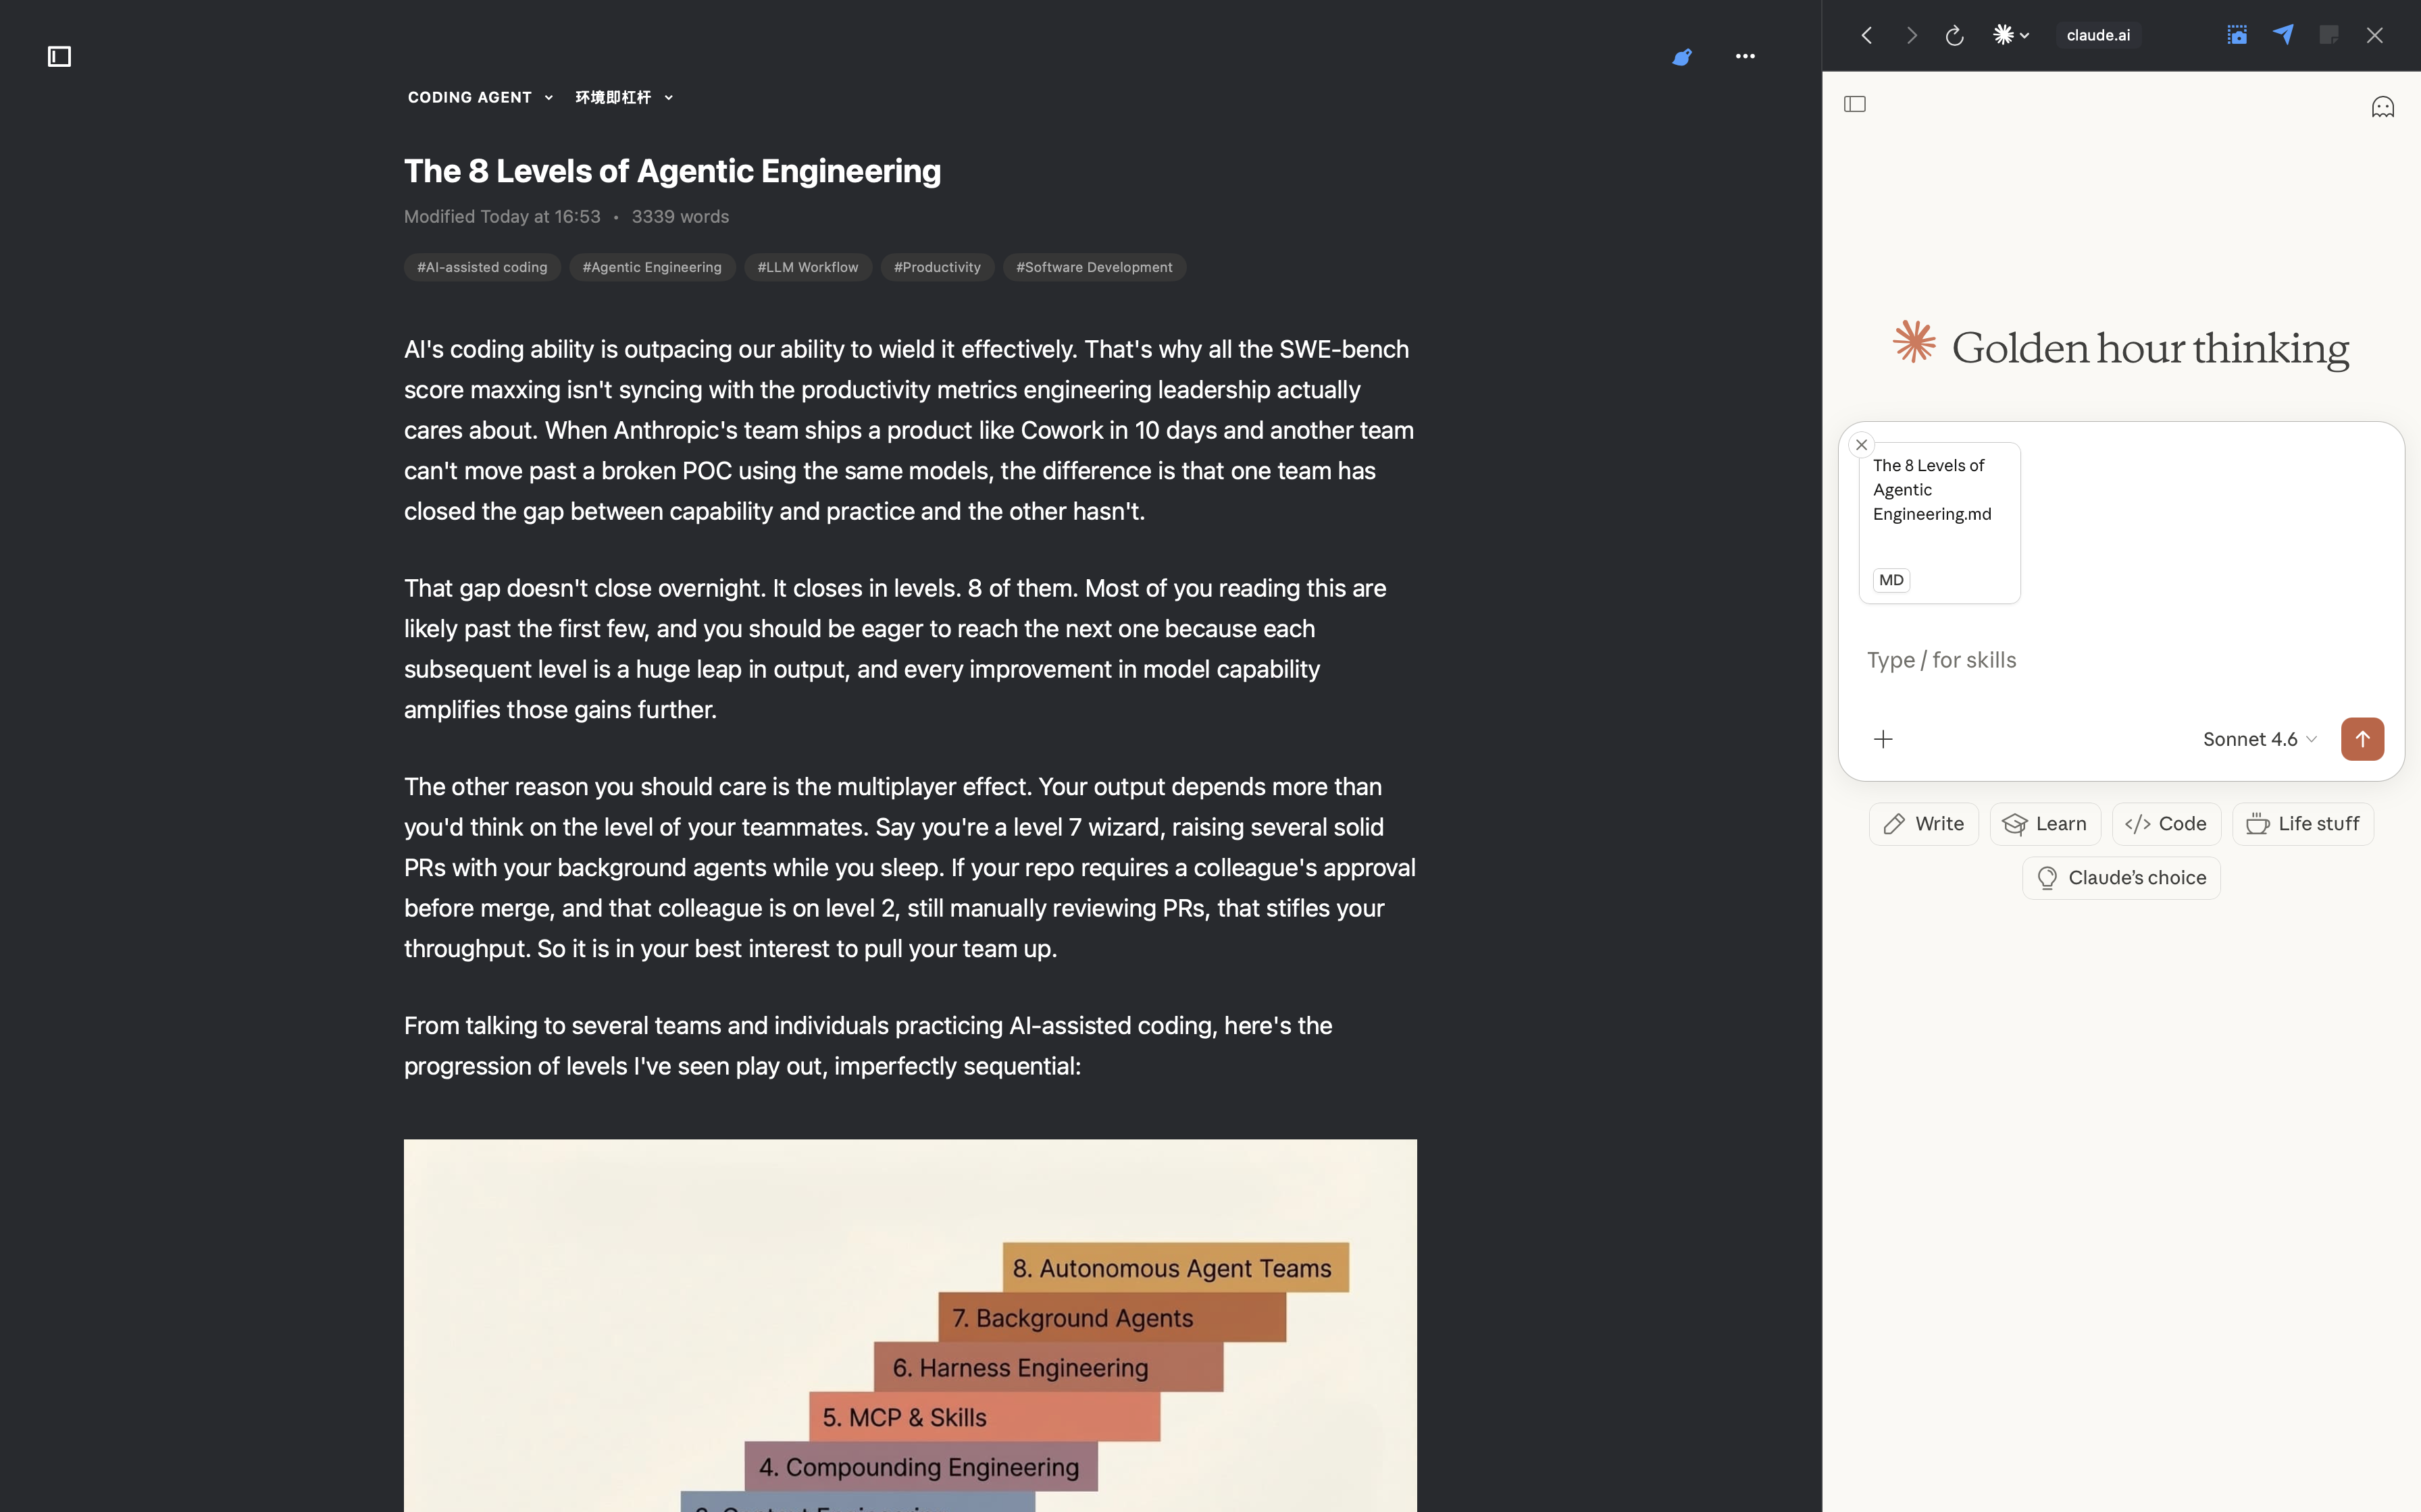2421x1512 pixels.
Task: Start incognito chat with ghost icon
Action: coord(2382,107)
